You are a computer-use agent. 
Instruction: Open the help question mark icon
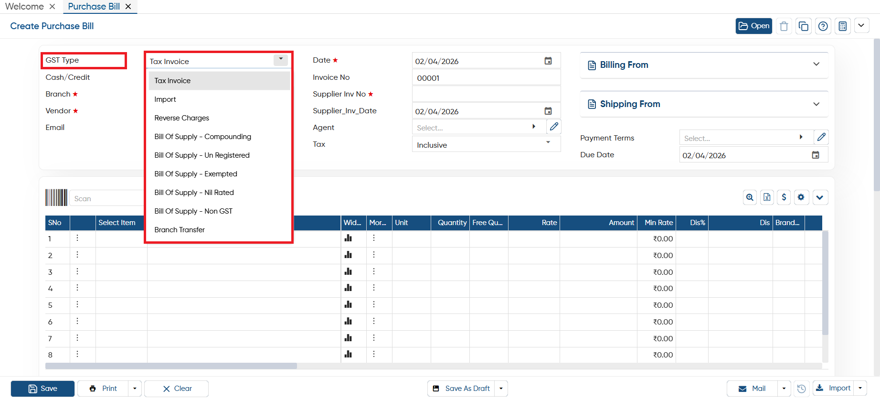point(823,26)
